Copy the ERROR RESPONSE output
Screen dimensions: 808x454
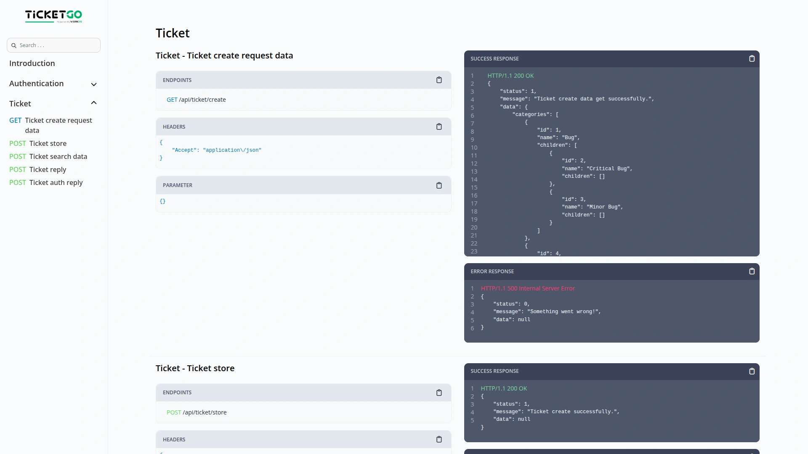click(x=752, y=271)
